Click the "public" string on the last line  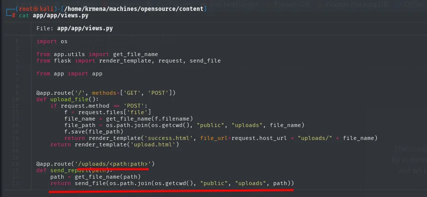coord(214,184)
